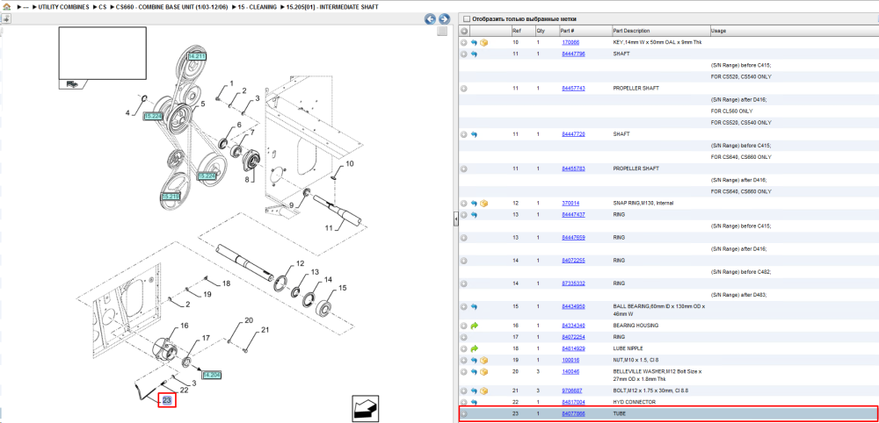The height and width of the screenshot is (423, 879).
Task: Click blue arrow icon for BOLT M12 row
Action: [x=474, y=391]
